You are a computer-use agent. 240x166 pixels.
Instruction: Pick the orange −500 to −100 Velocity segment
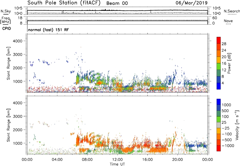point(219,137)
